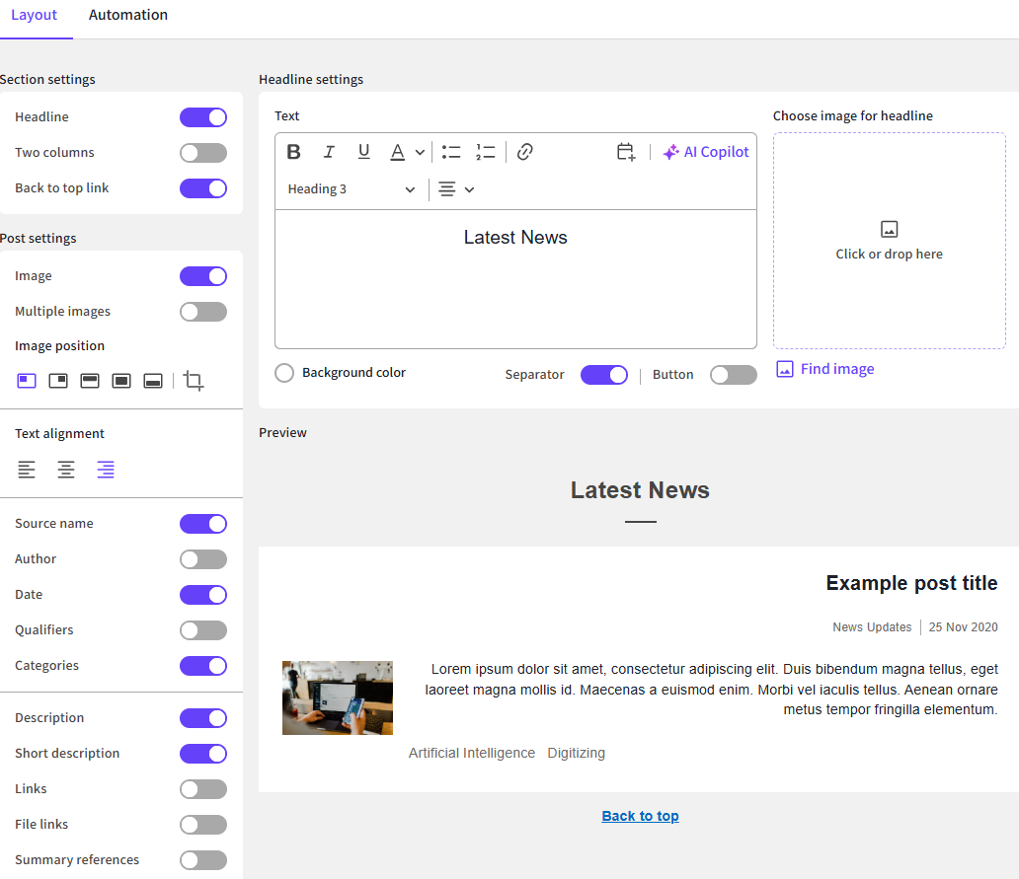Enable the Author toggle
Image resolution: width=1019 pixels, height=879 pixels.
203,559
